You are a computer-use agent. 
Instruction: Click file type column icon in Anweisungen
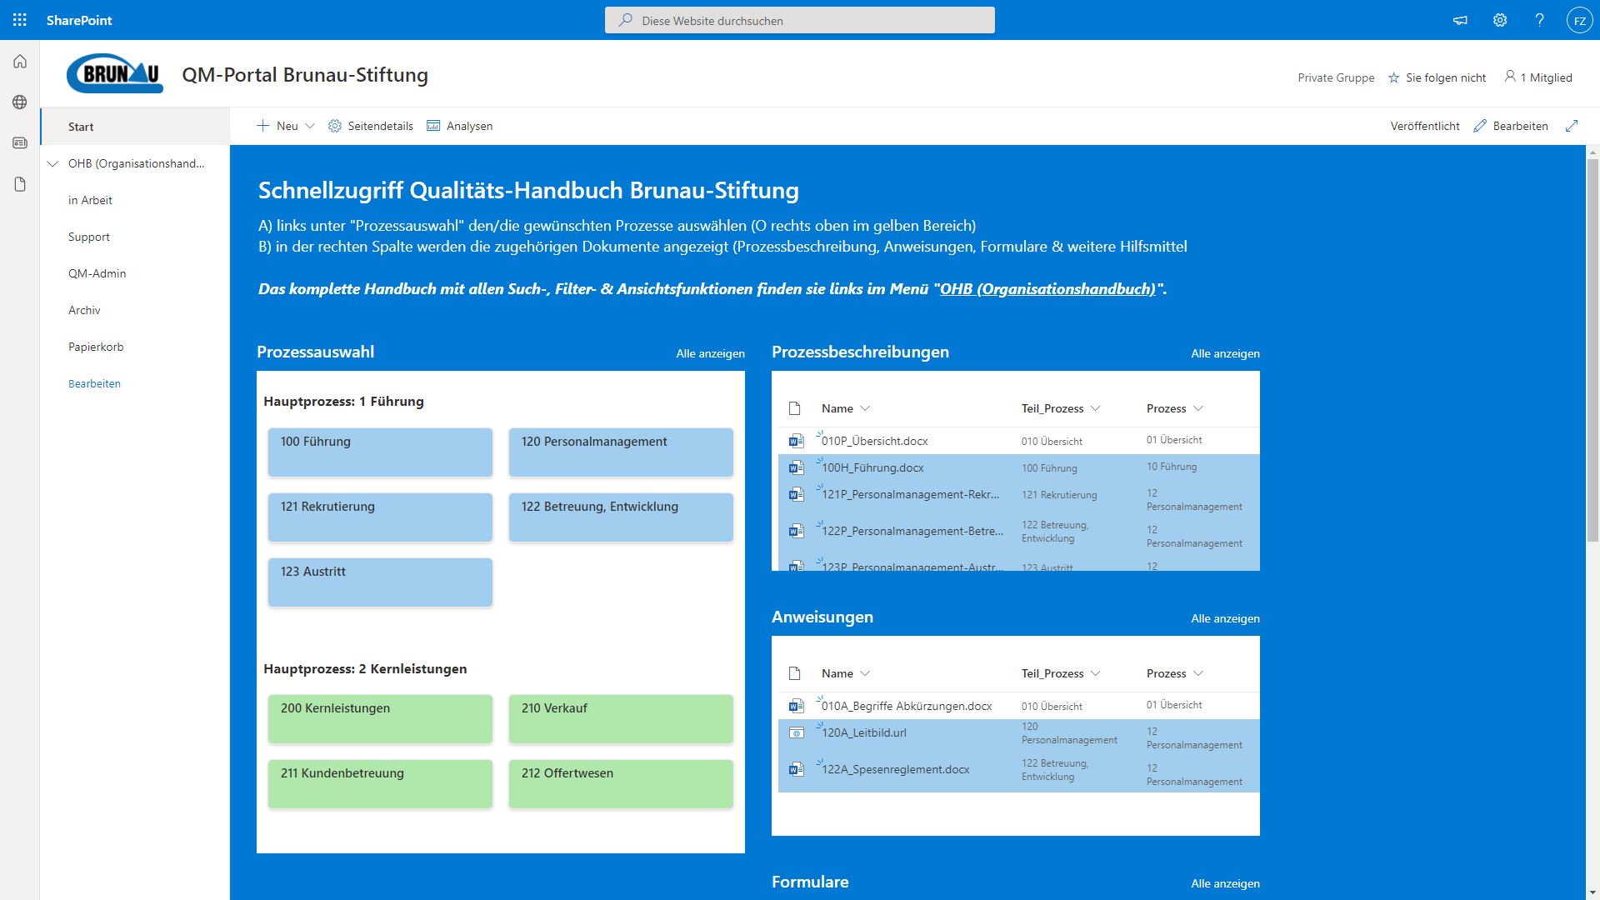click(x=794, y=673)
